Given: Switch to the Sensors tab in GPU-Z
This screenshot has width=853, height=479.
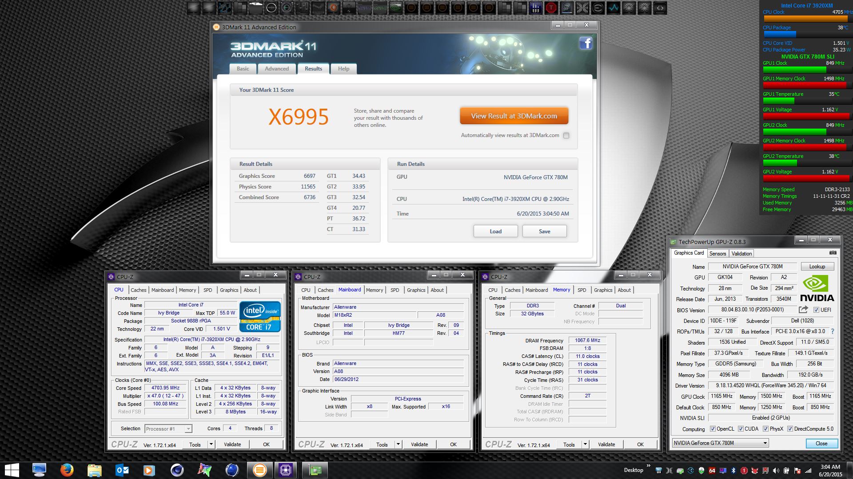Looking at the screenshot, I should pos(717,254).
